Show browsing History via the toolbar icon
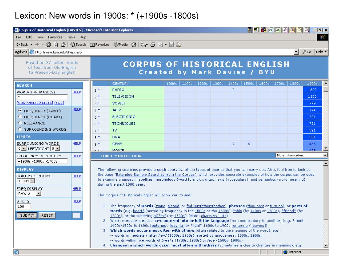Screen dimensions: 342x256 click(134, 45)
